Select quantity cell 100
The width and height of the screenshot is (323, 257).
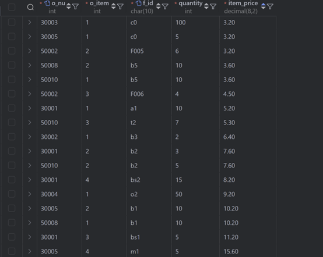tap(181, 23)
